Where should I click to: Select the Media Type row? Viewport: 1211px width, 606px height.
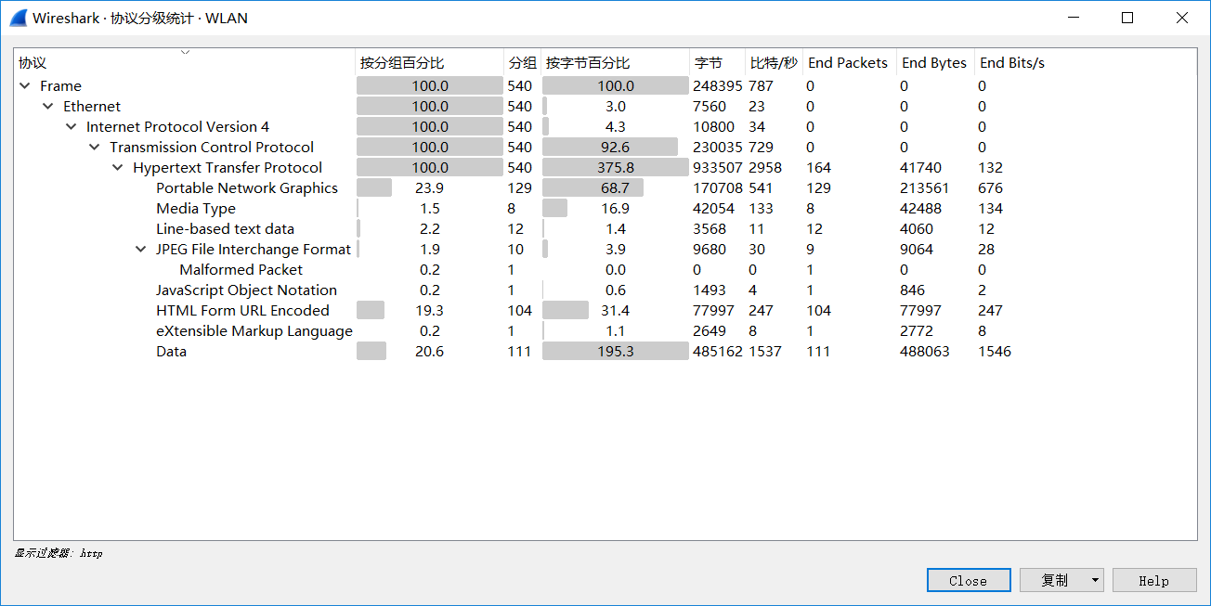605,208
